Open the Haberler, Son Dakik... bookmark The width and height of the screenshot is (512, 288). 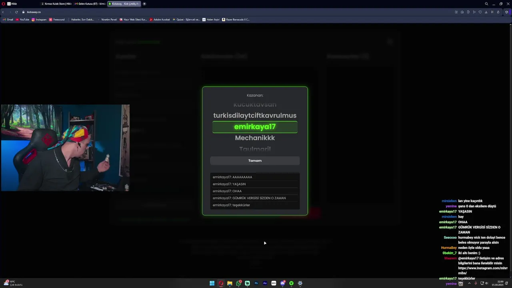click(80, 20)
